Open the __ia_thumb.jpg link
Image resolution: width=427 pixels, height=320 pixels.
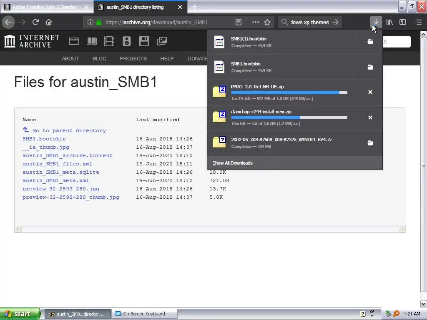pyautogui.click(x=46, y=147)
